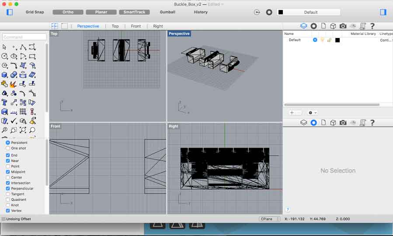Image resolution: width=393 pixels, height=236 pixels.
Task: Uncheck the Midpoint object snap
Action: click(x=8, y=172)
